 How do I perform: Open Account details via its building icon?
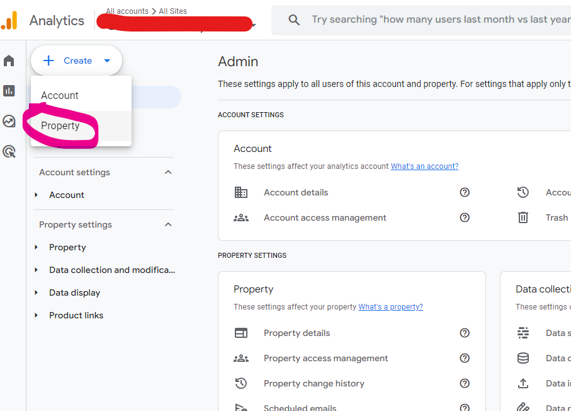(x=241, y=192)
